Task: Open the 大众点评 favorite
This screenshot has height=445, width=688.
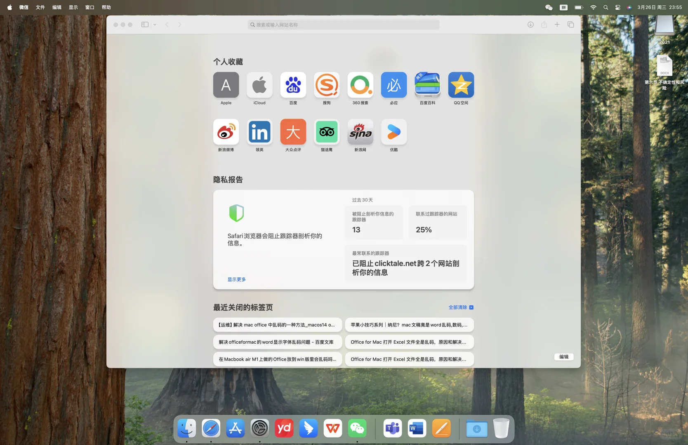Action: point(293,132)
